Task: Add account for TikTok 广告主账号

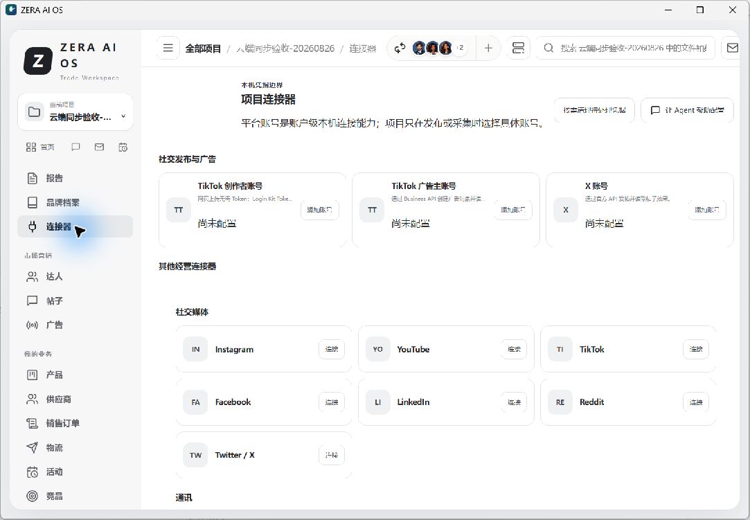Action: 512,210
